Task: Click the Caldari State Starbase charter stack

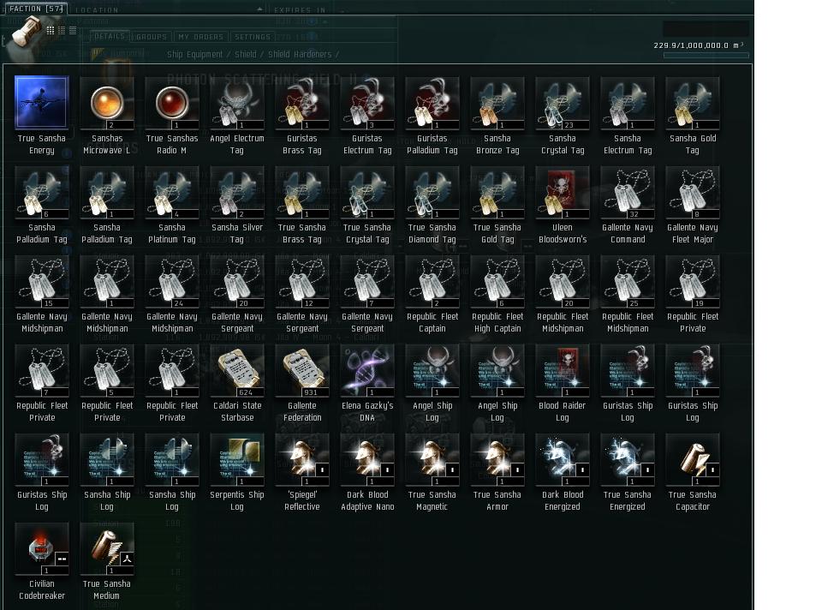Action: pos(237,370)
